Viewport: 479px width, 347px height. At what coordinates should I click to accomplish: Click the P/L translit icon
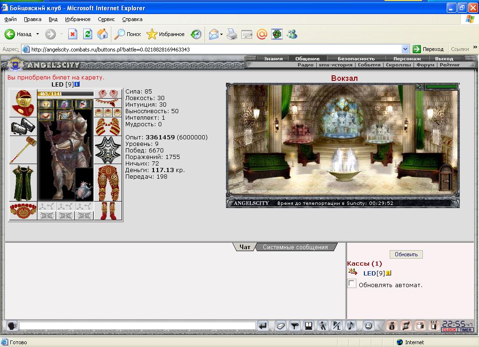(x=337, y=326)
